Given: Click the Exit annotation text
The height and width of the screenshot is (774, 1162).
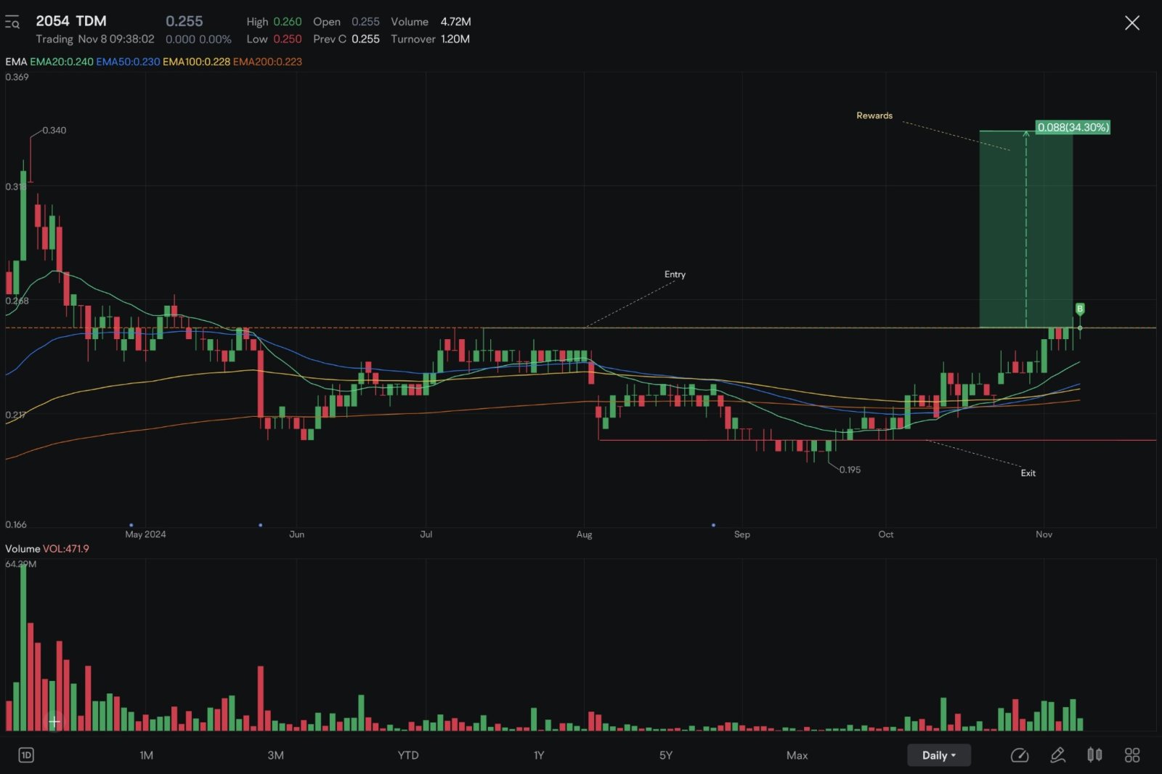Looking at the screenshot, I should pyautogui.click(x=1028, y=473).
